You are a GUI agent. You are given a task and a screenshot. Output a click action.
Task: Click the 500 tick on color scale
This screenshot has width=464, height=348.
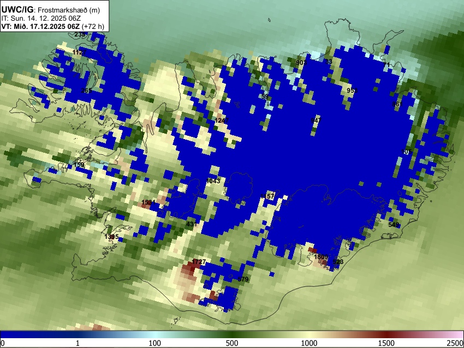[232, 343]
